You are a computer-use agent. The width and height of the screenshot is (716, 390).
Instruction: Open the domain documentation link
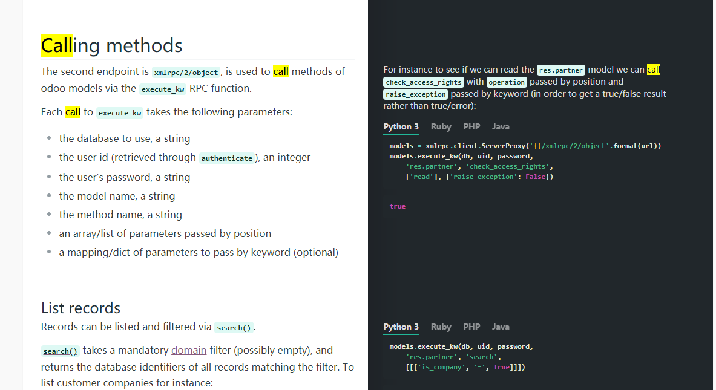[x=188, y=350]
